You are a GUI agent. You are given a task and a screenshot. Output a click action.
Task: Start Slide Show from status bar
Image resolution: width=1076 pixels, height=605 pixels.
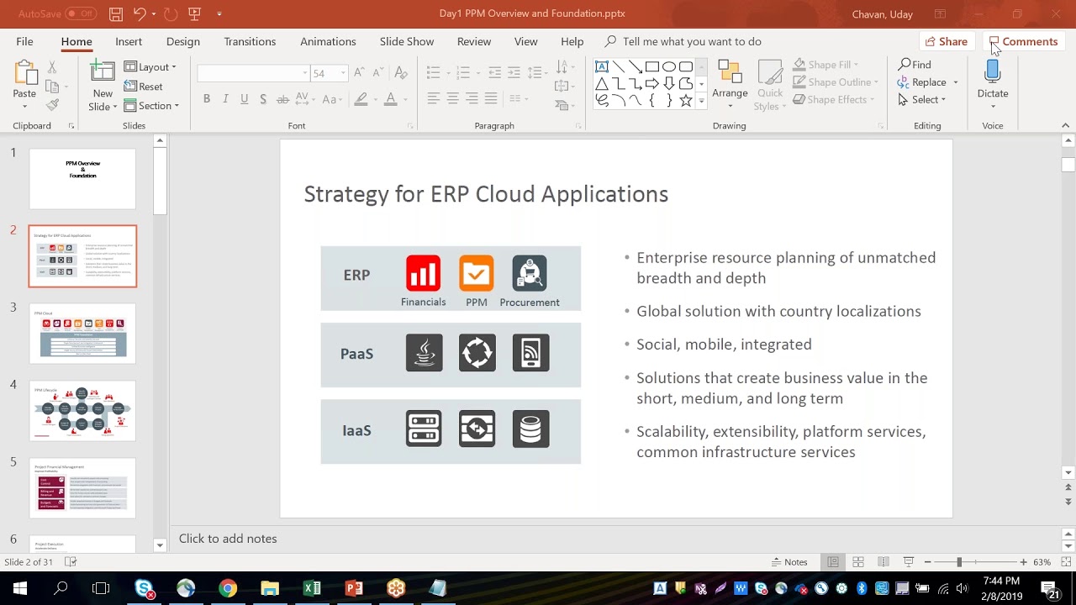click(909, 562)
